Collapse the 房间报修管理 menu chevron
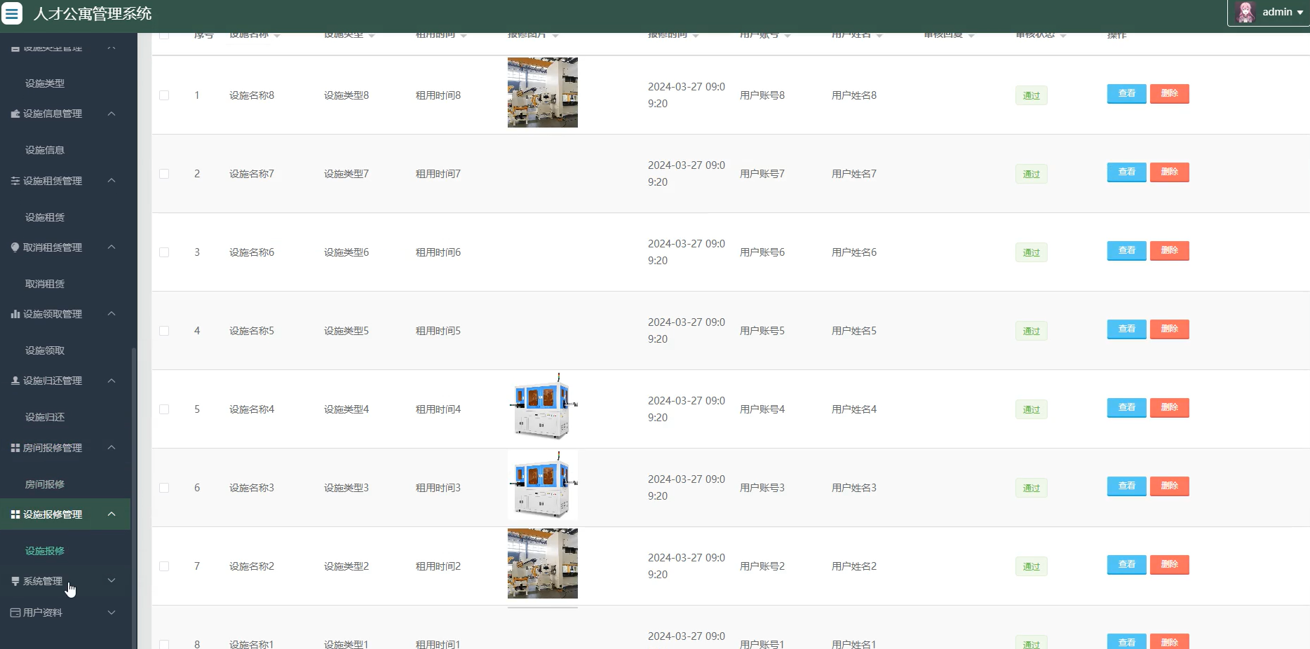Screen dimensions: 1310x649 (x=112, y=448)
